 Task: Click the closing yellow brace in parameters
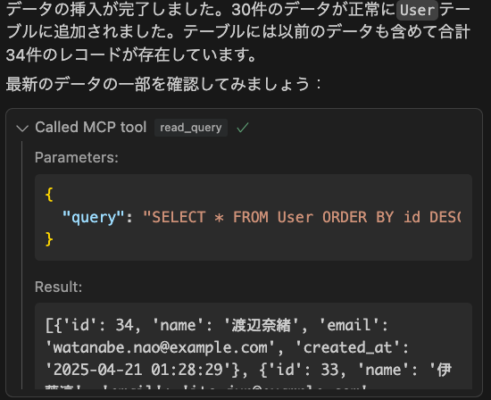[x=49, y=239]
